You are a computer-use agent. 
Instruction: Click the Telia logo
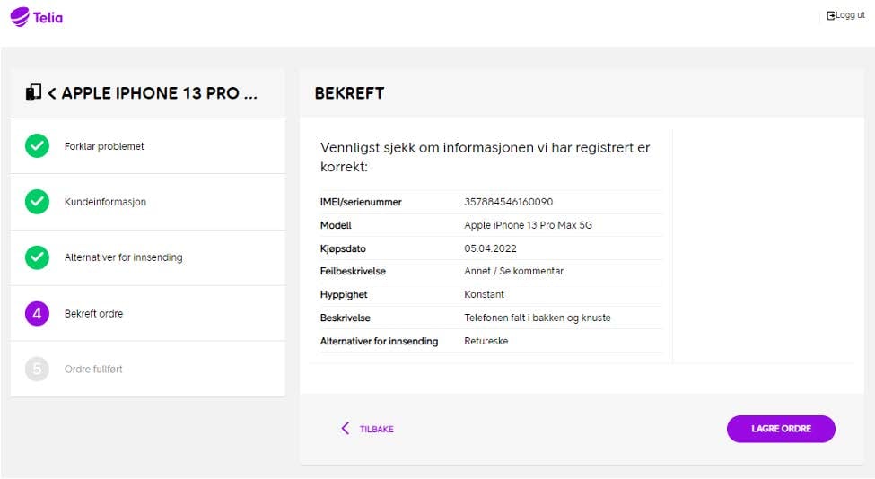click(36, 17)
